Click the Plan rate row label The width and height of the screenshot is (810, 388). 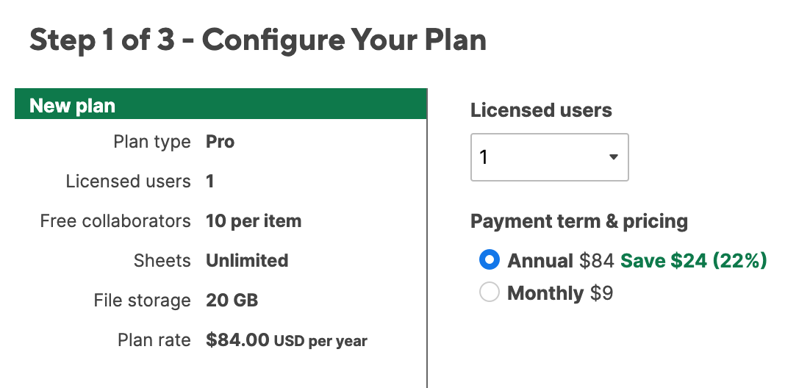(154, 340)
